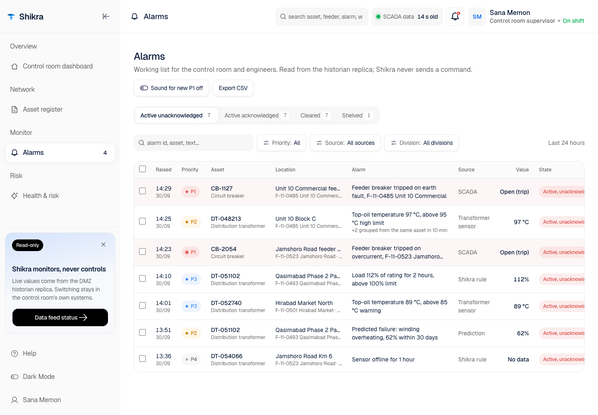Check the CB-1127 alarm row

(x=142, y=191)
